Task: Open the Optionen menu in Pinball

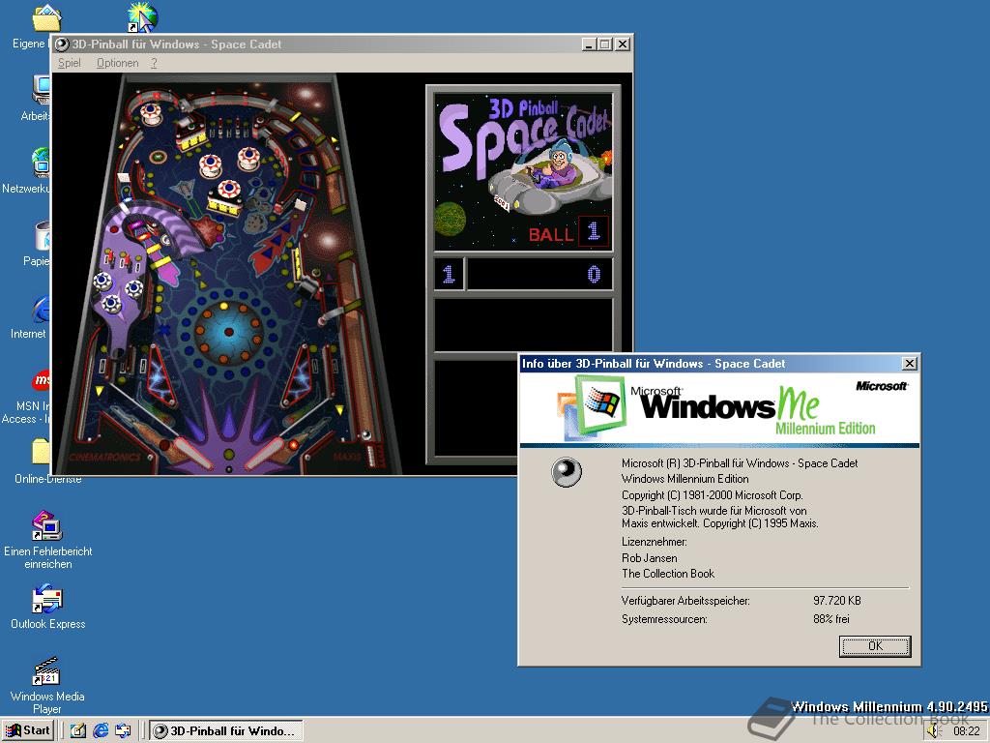Action: click(x=117, y=63)
